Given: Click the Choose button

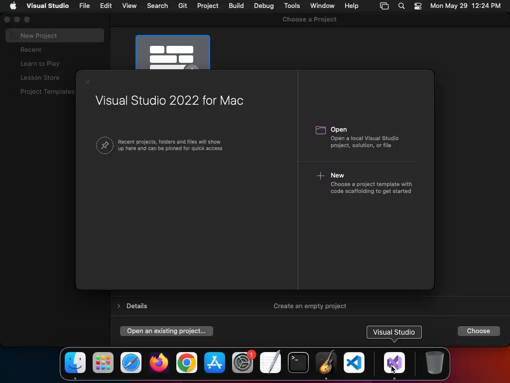Looking at the screenshot, I should tap(479, 331).
